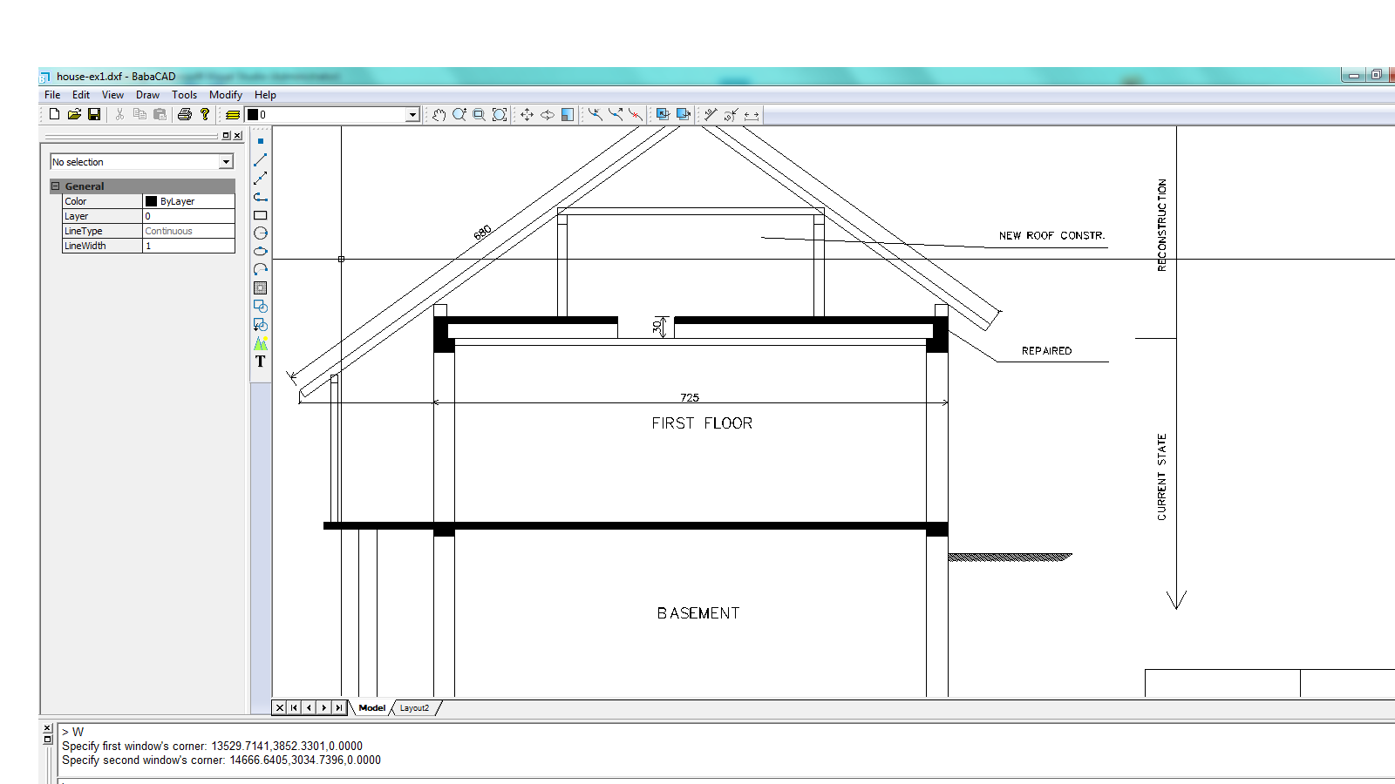1395x784 pixels.
Task: Open the Edit menu
Action: tap(81, 95)
